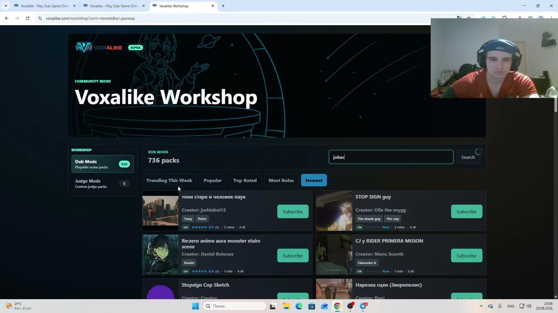Close the first Voxalike Play Dub Game tab
The image size is (558, 313).
pyautogui.click(x=75, y=6)
